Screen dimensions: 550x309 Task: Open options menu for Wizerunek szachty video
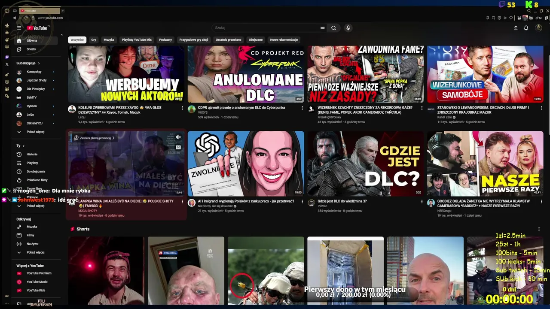tap(421, 108)
